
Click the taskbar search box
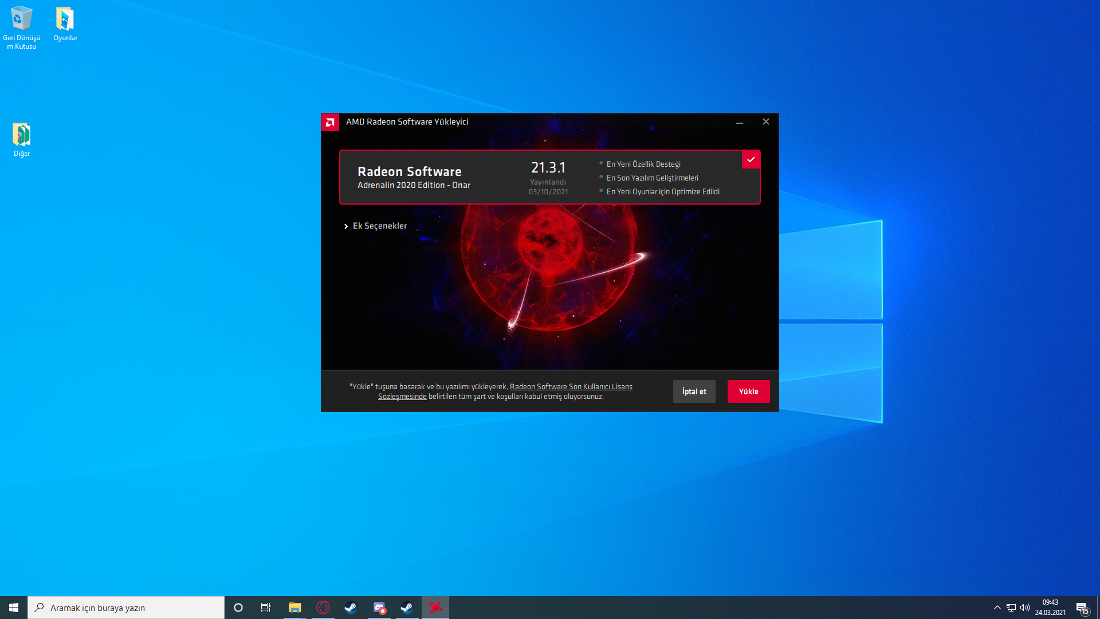pos(126,608)
